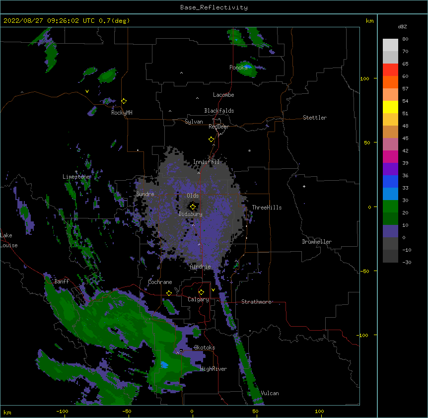The width and height of the screenshot is (428, 418).
Task: Click the Okotoks label
Action: point(205,348)
